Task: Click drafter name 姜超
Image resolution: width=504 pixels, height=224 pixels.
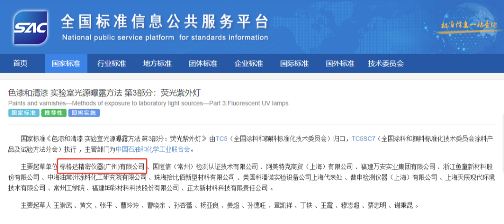Action: 233,205
